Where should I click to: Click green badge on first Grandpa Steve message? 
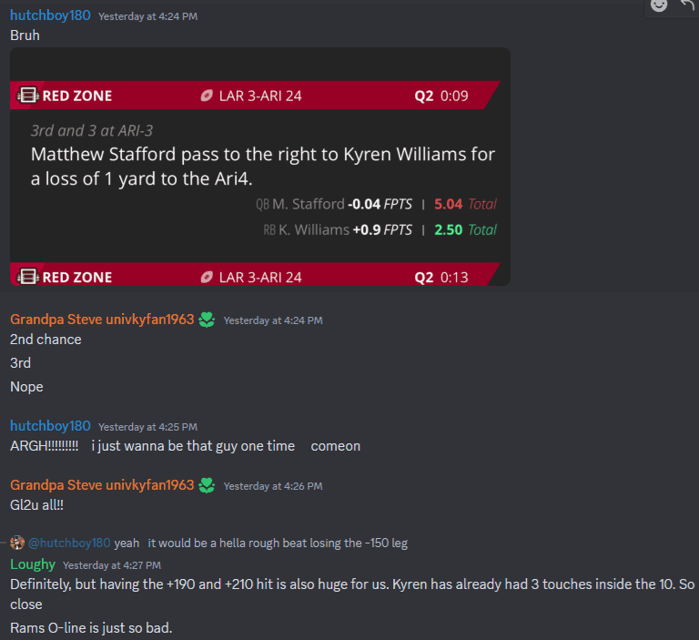(207, 320)
